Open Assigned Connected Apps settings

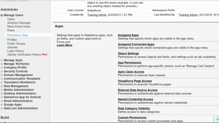[x=136, y=44]
